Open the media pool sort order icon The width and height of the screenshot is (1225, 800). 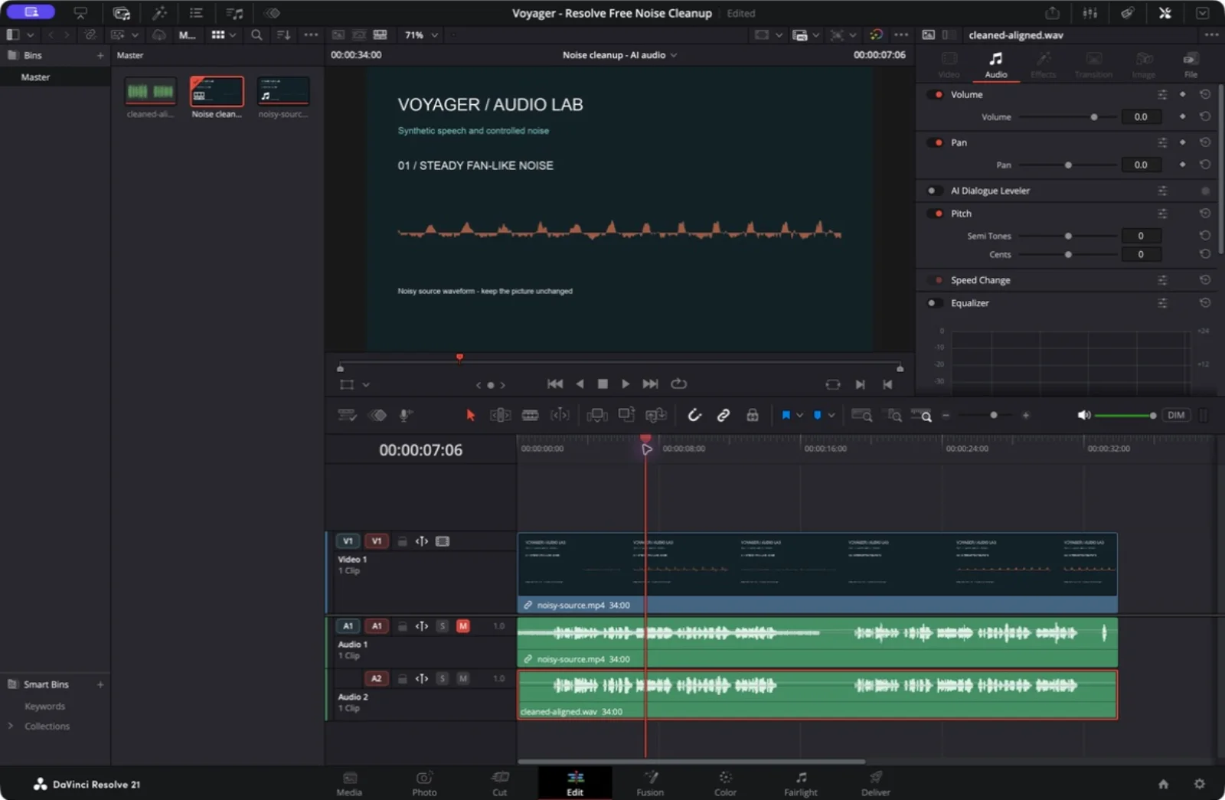(x=283, y=35)
